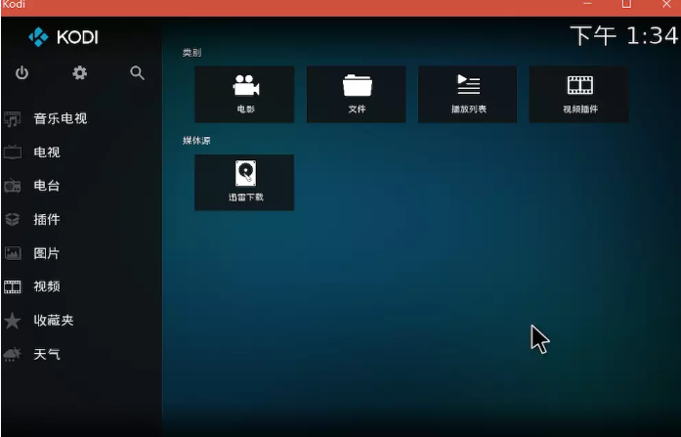The image size is (681, 437).
Task: Click the KODI wordmark text
Action: [78, 37]
